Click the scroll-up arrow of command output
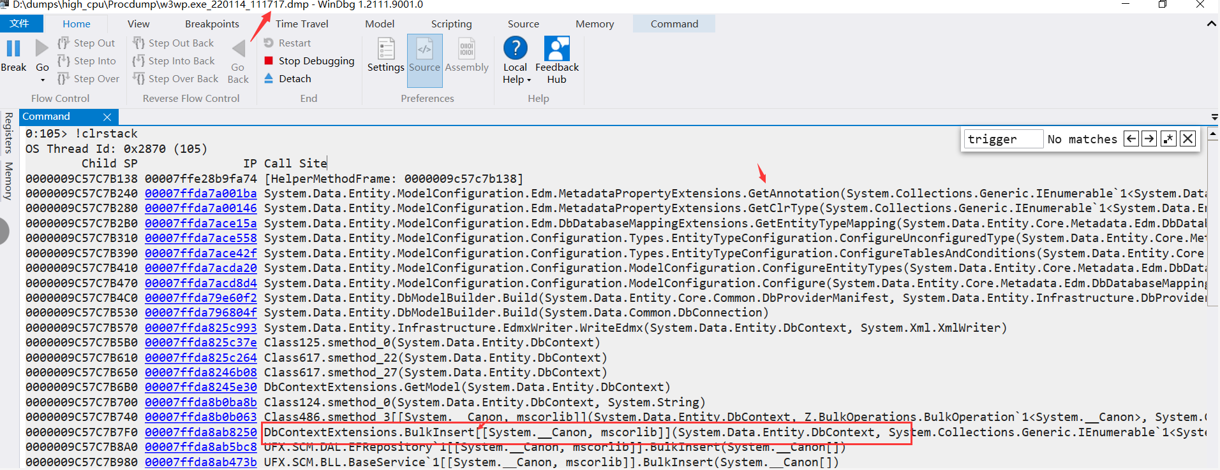The height and width of the screenshot is (470, 1220). (x=1213, y=134)
